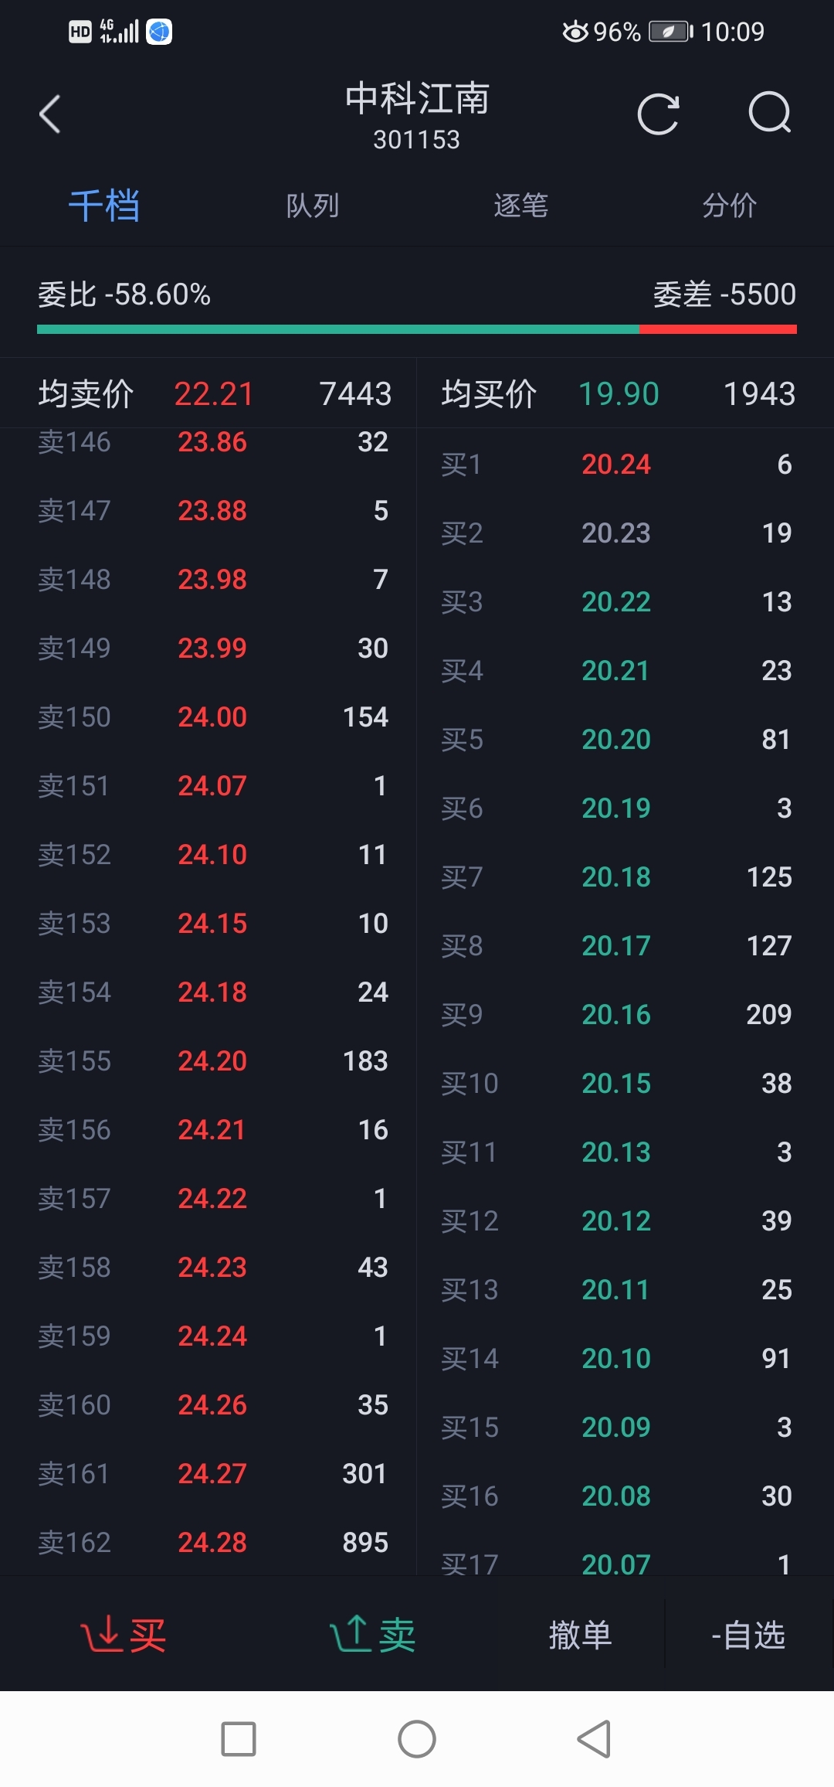This screenshot has width=834, height=1787.
Task: Toggle 自选 watchlist membership
Action: (748, 1635)
